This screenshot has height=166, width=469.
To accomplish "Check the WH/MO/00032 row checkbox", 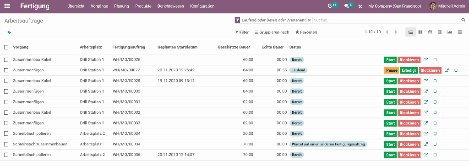I will [x=6, y=112].
